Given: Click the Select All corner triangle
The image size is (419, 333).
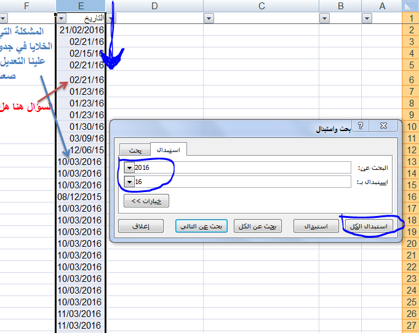Looking at the screenshot, I should 410,6.
